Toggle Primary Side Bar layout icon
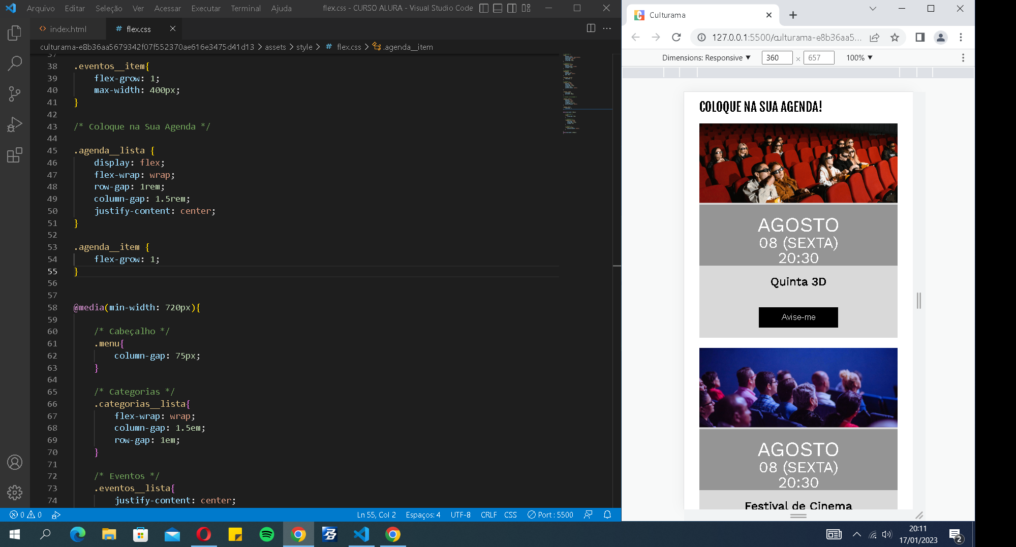 click(x=484, y=8)
